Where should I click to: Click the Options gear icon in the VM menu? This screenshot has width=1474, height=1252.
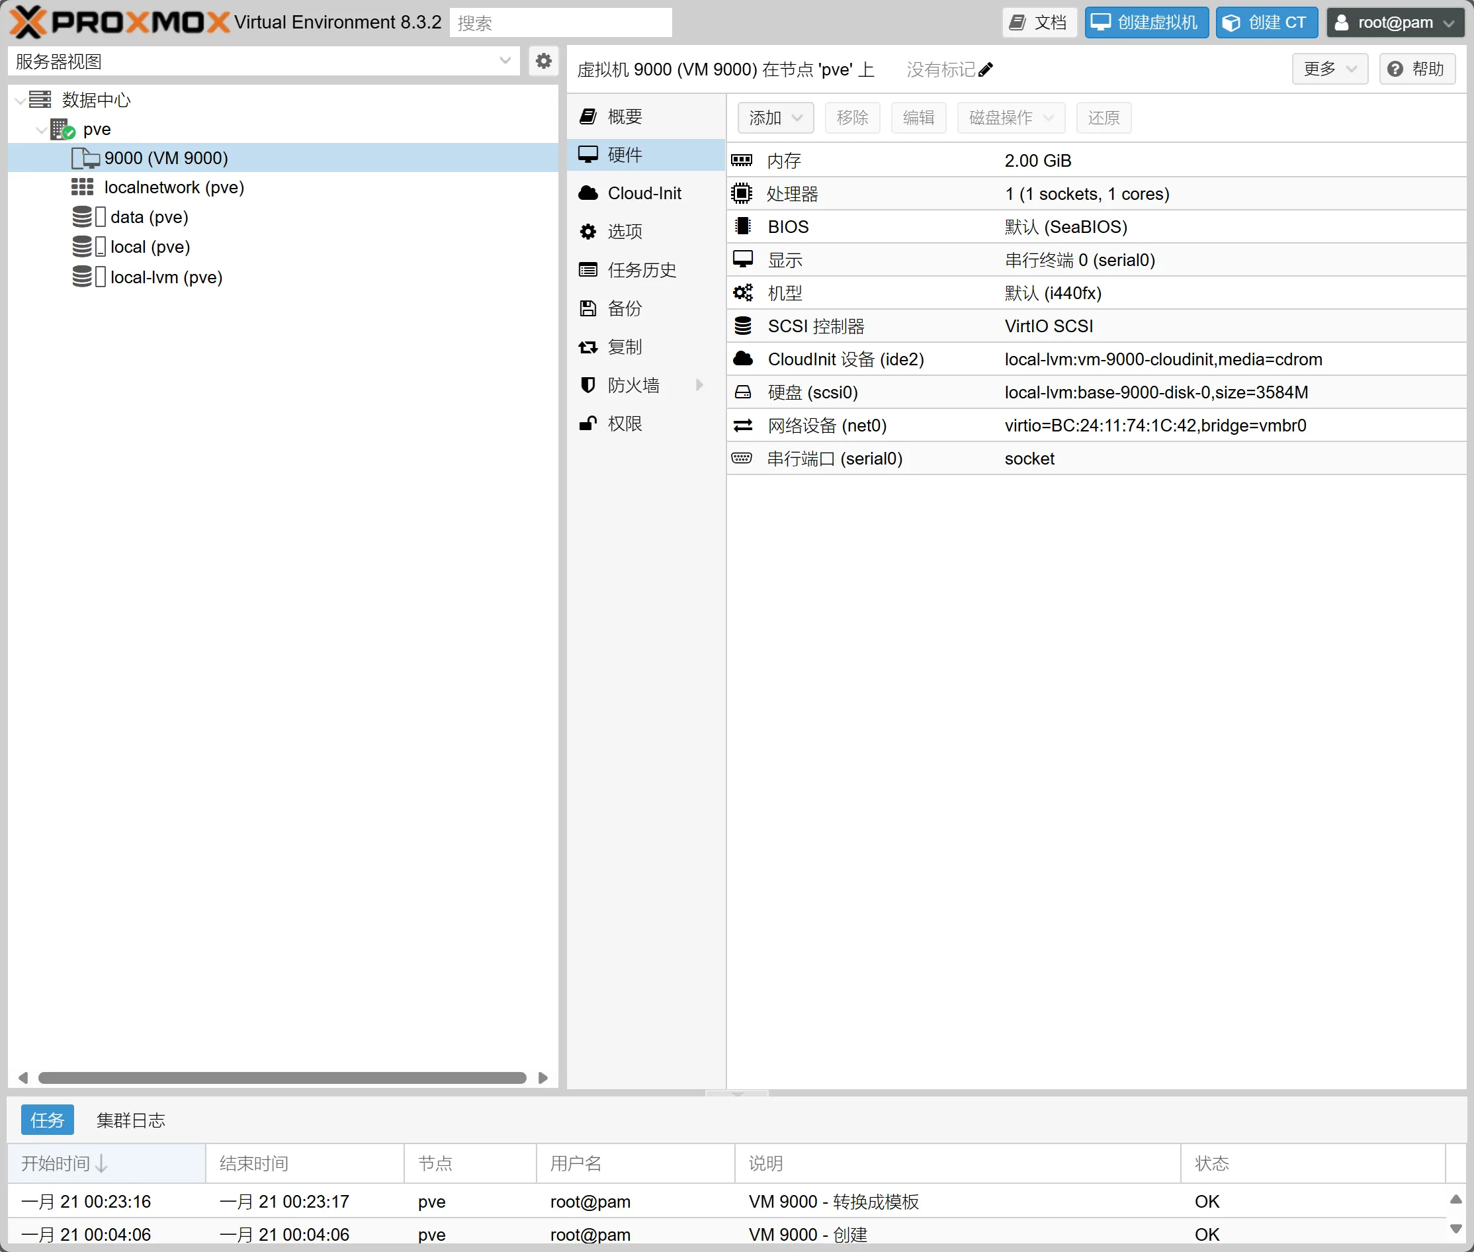pos(588,232)
